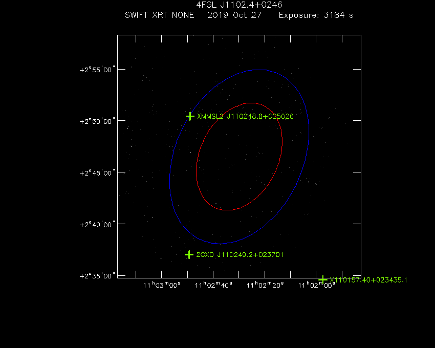Click the Exposure: 3184 s text

point(316,15)
